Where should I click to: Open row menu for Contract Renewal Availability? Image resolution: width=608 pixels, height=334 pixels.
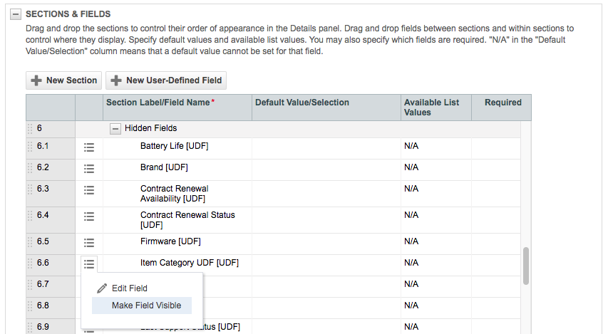[89, 190]
